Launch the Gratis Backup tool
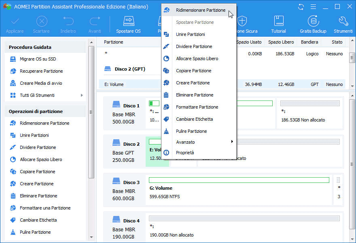 pyautogui.click(x=313, y=25)
